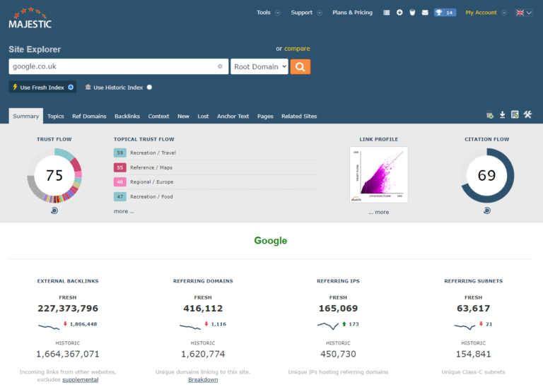Click the Referring IPs sparkline chart
543x387 pixels.
(x=327, y=326)
